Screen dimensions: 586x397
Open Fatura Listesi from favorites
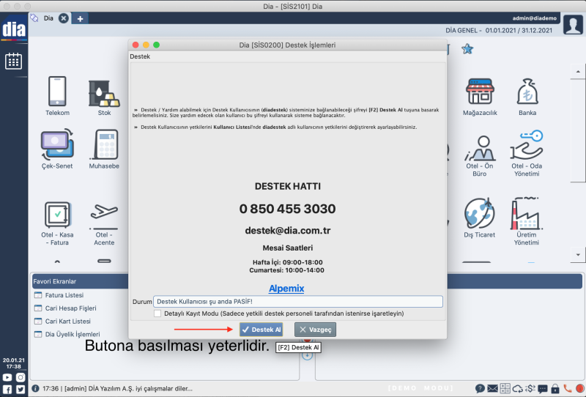click(64, 295)
